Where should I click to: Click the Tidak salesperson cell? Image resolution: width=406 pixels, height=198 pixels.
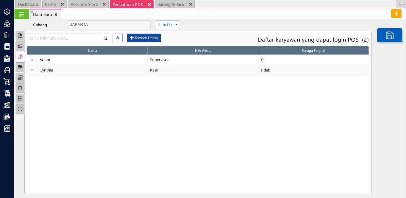coord(313,70)
